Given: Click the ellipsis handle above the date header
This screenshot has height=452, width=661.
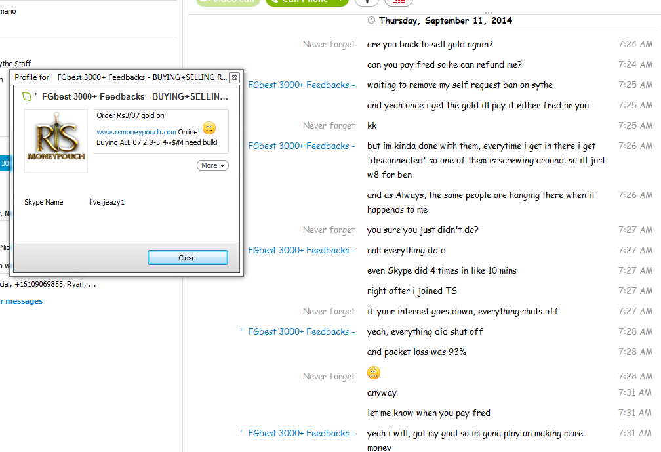Looking at the screenshot, I should pos(488,13).
